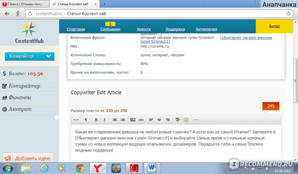Open Yandex browser from taskbar

[x=98, y=168]
